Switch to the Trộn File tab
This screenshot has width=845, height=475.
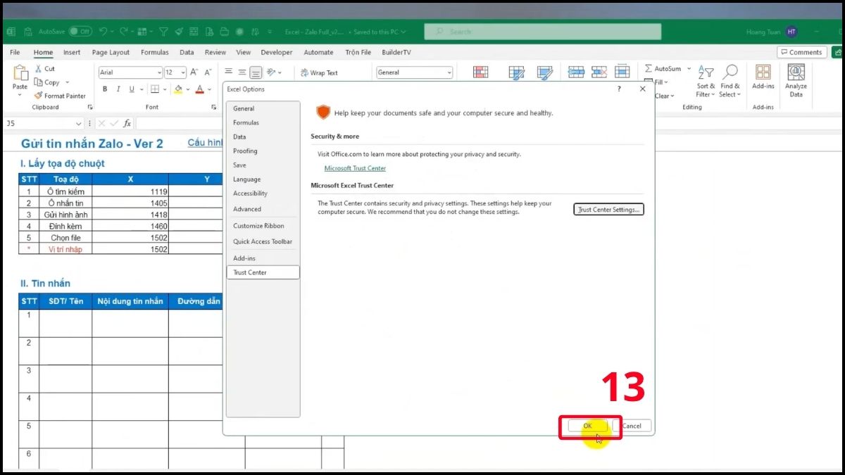pos(358,52)
